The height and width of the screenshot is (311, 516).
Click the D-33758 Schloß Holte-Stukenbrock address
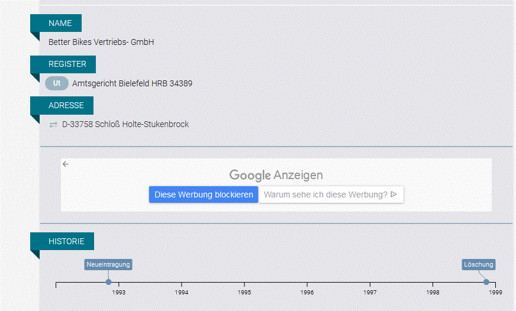(x=125, y=125)
